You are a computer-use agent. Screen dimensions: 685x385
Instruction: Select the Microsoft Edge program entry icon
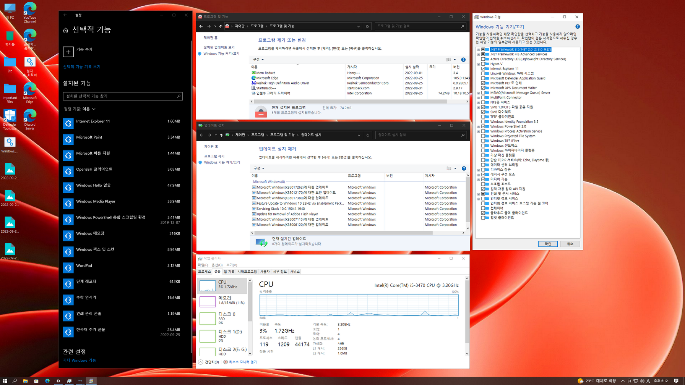(253, 78)
